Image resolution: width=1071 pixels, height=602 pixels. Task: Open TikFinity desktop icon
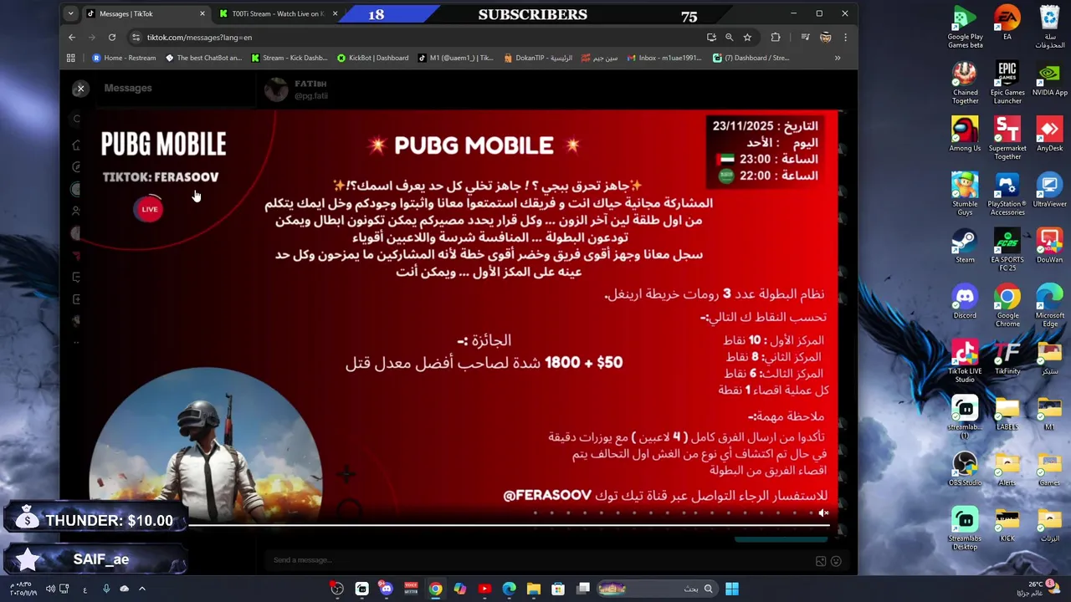[x=1007, y=358]
